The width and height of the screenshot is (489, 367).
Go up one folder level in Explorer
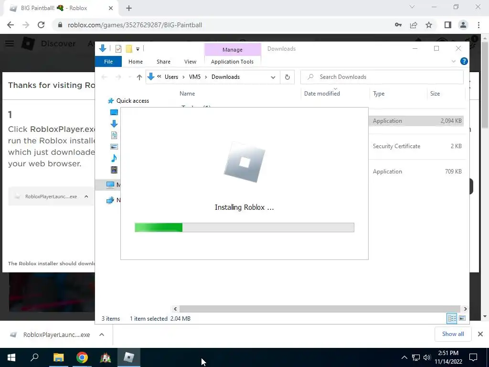tap(139, 77)
